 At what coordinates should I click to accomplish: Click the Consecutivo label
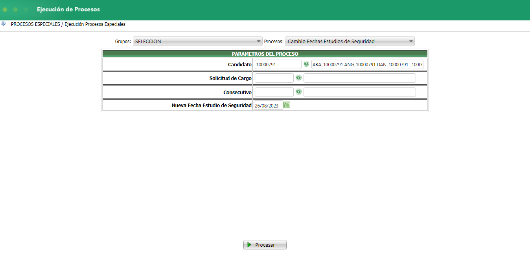[x=237, y=92]
